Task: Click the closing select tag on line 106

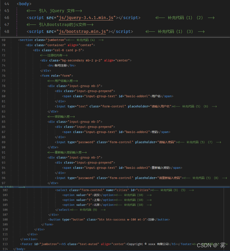Action: coord(63,210)
